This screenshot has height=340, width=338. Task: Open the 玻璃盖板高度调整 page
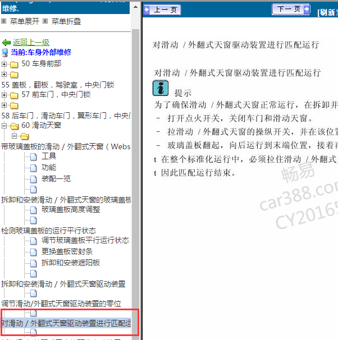coord(71,209)
